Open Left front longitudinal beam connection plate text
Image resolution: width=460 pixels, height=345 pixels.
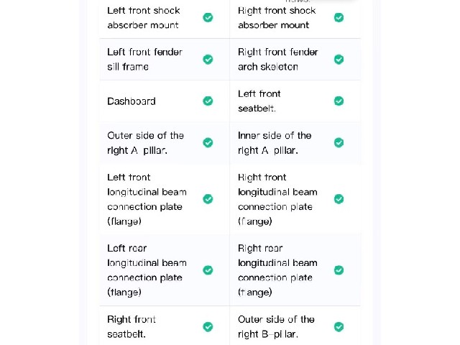147,199
